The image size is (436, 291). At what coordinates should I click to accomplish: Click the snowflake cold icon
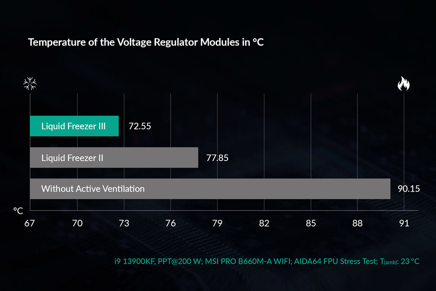point(30,83)
